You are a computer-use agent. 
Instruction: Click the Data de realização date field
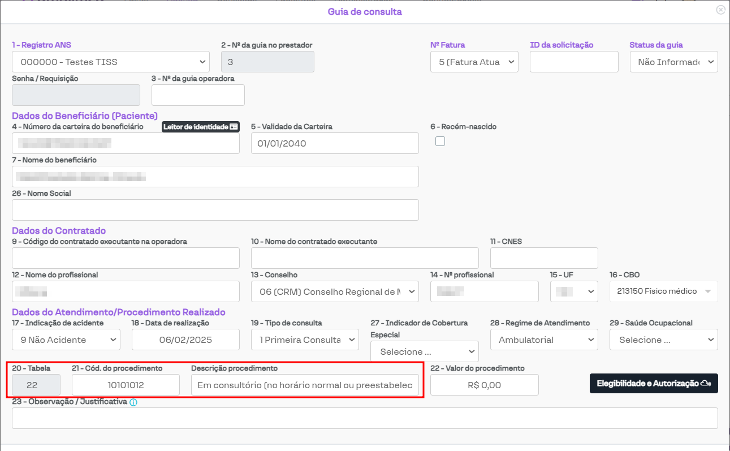(185, 340)
